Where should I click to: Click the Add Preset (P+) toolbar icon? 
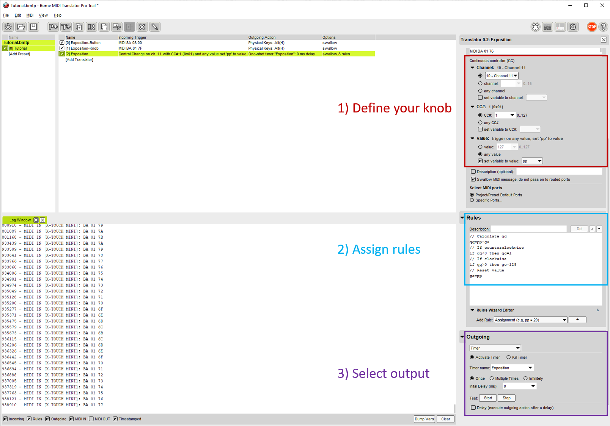pyautogui.click(x=53, y=27)
